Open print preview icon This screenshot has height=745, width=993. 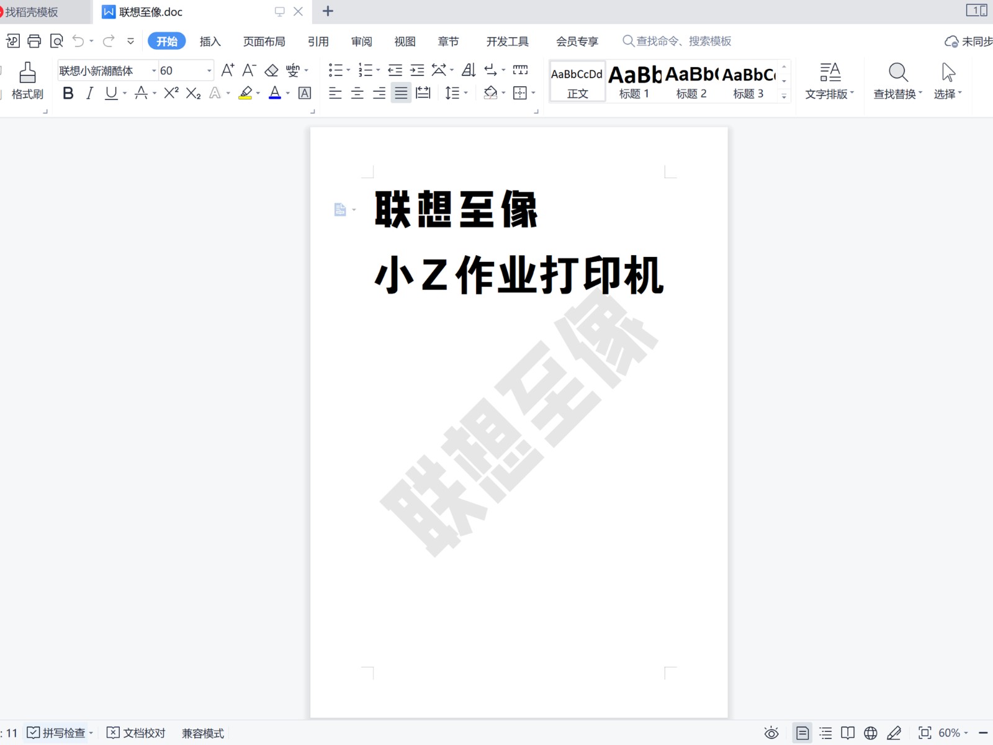[x=56, y=41]
